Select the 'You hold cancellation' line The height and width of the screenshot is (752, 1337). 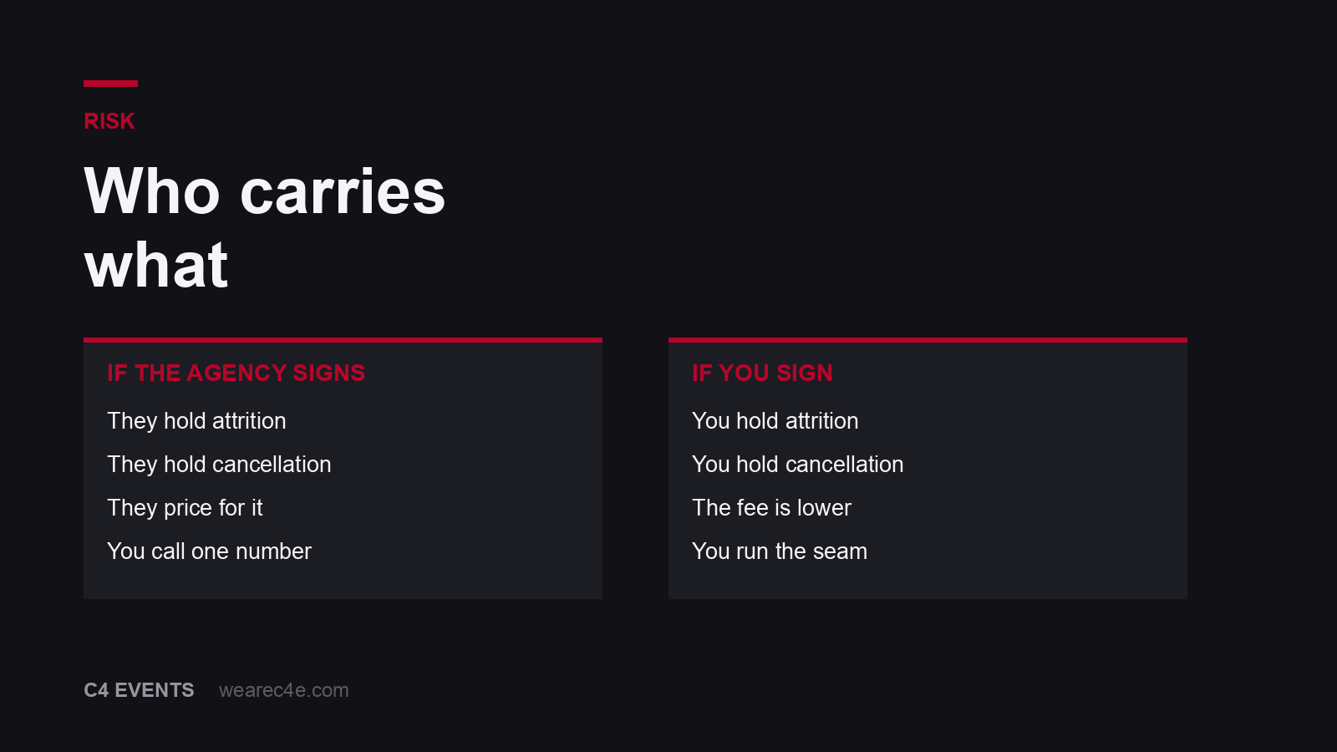click(797, 465)
